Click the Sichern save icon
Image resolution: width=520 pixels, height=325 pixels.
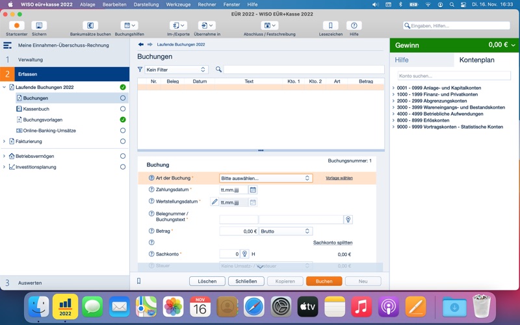point(39,25)
